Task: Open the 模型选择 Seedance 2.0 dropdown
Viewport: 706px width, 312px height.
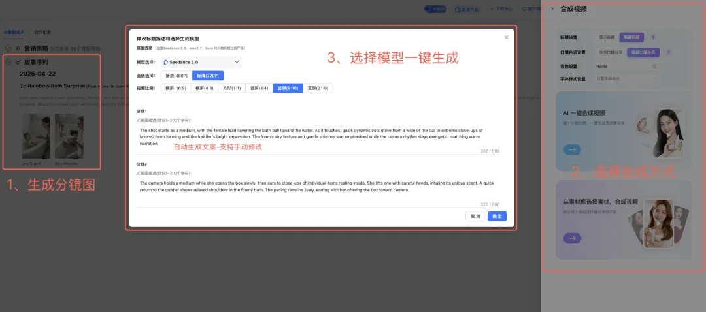Action: [201, 62]
